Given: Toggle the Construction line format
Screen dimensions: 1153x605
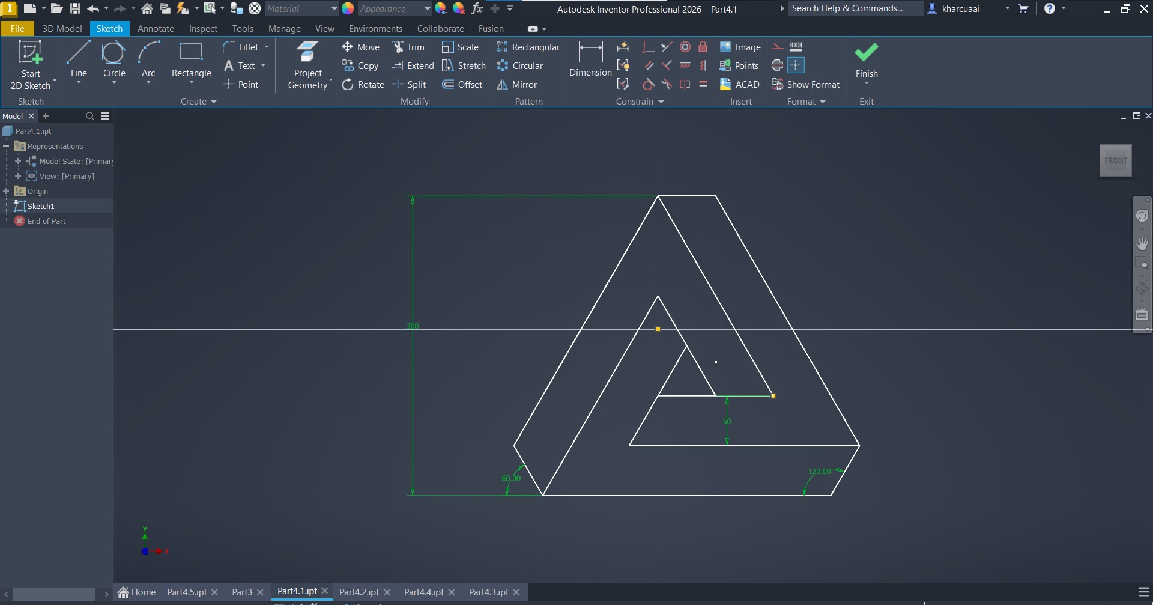Looking at the screenshot, I should [x=778, y=47].
